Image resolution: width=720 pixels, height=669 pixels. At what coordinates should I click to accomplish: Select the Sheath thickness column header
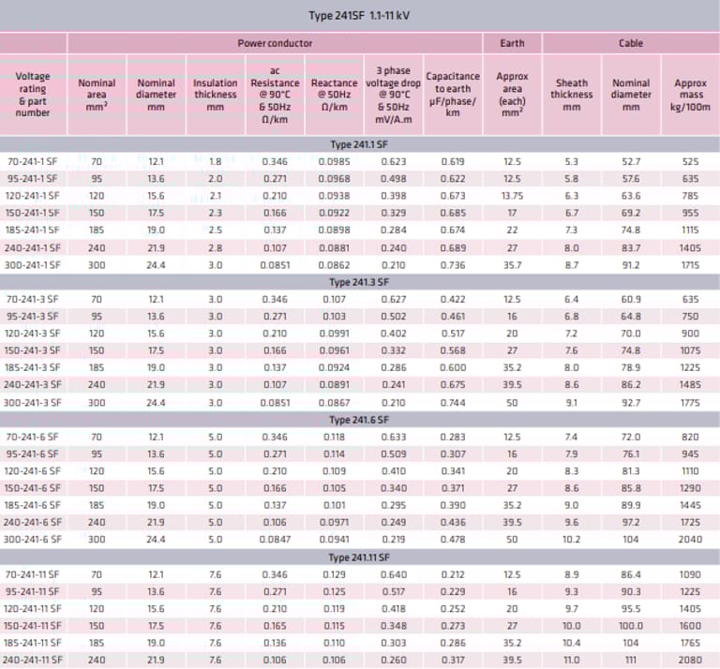[x=572, y=94]
